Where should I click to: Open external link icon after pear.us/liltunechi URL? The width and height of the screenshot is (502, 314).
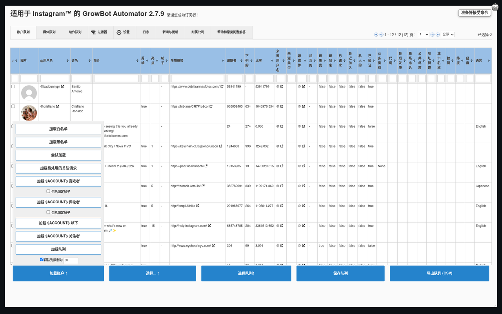point(206,166)
